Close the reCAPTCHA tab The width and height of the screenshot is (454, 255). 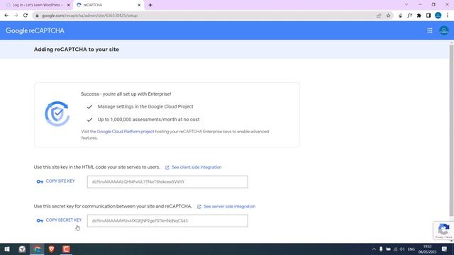139,5
